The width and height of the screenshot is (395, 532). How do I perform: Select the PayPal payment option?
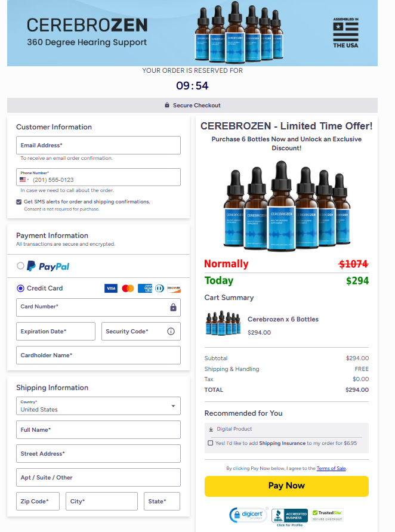click(21, 266)
